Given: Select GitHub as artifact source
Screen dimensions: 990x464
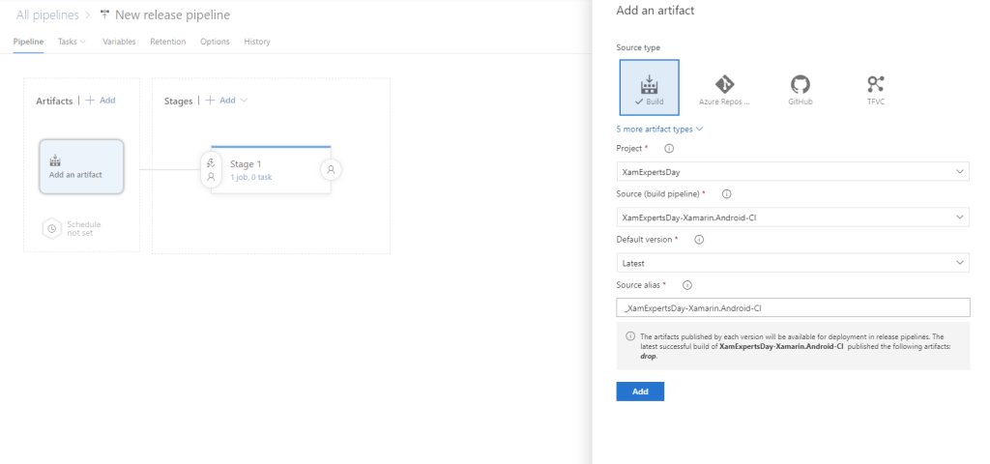Looking at the screenshot, I should pyautogui.click(x=800, y=87).
